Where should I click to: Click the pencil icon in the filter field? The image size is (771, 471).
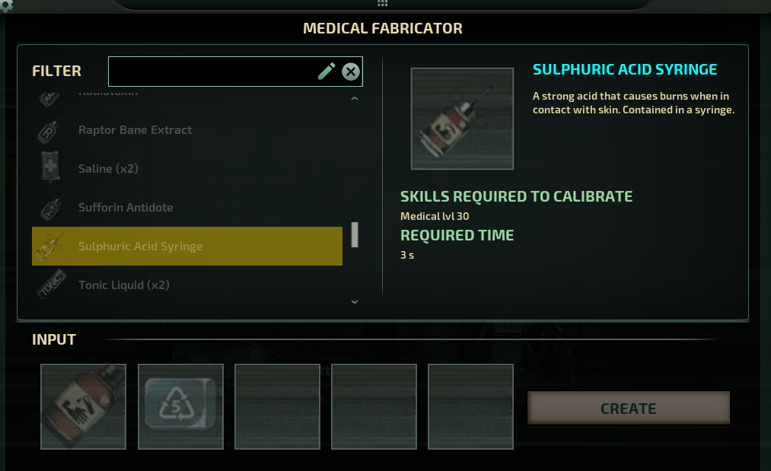(x=327, y=71)
